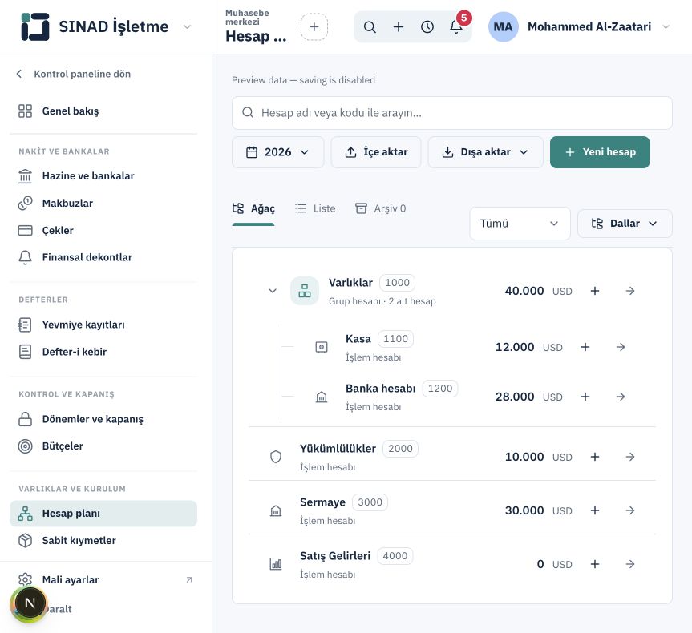
Task: Open Bütçeler in sidebar
Action: click(103, 446)
